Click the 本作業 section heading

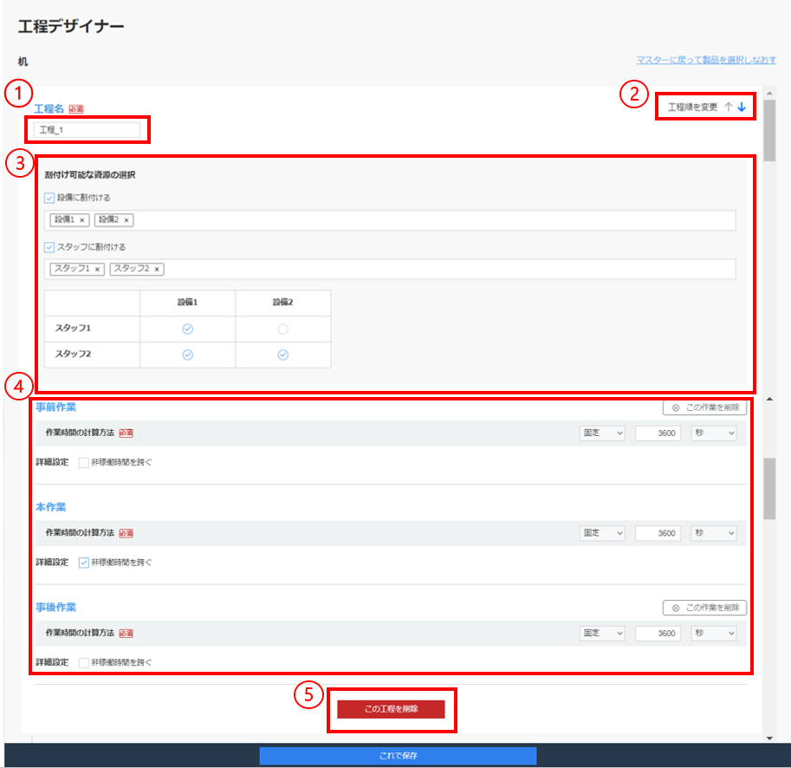click(x=50, y=507)
